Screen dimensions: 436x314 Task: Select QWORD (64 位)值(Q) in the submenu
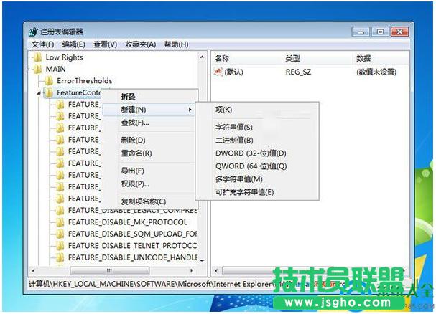click(x=257, y=166)
